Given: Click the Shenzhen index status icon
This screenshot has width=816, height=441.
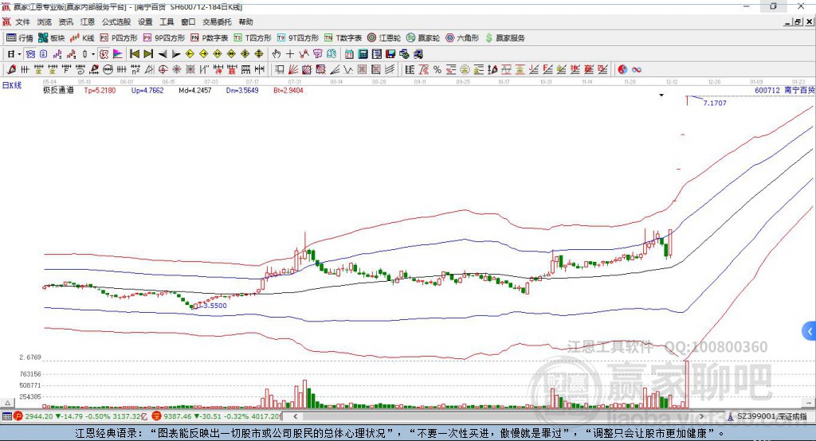Looking at the screenshot, I should click(156, 416).
